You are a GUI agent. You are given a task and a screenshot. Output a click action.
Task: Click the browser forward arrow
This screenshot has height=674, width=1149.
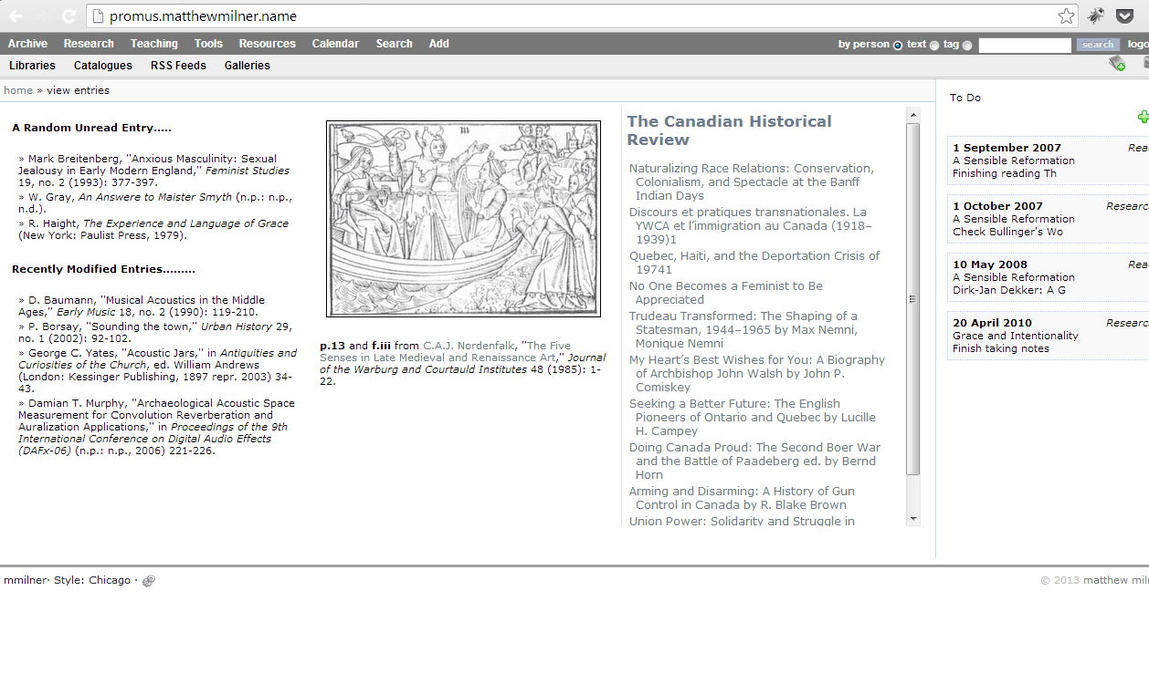click(x=42, y=16)
